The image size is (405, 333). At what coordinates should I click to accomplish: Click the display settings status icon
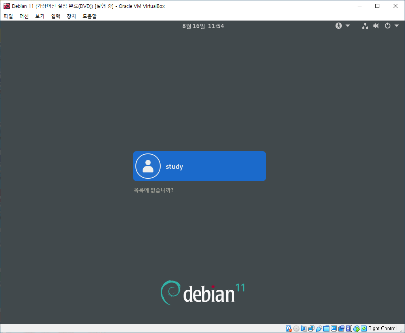point(334,328)
